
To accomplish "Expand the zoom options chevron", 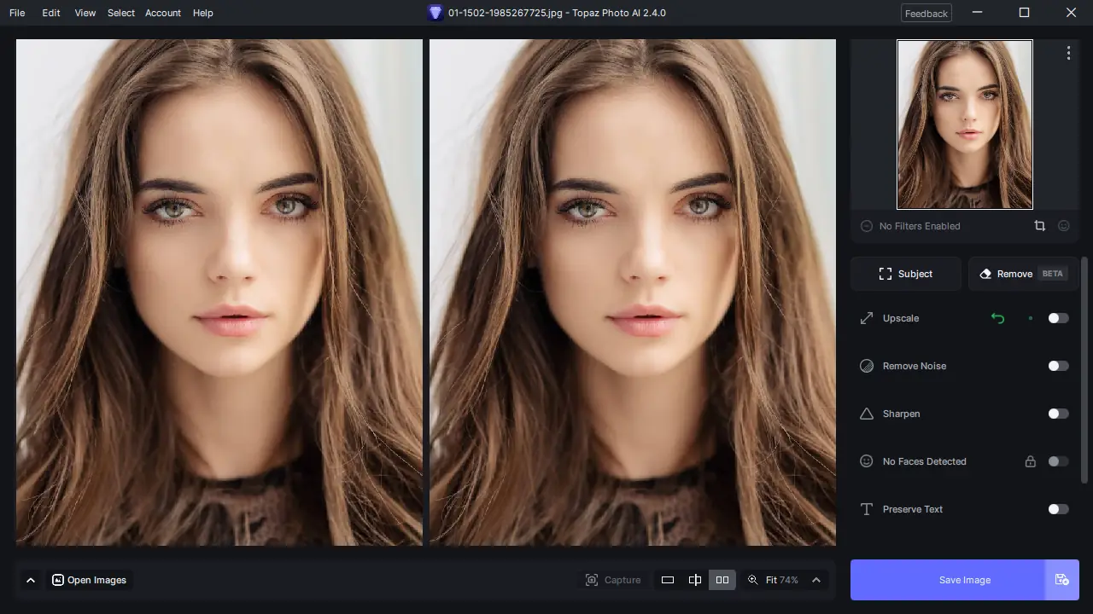I will [816, 580].
